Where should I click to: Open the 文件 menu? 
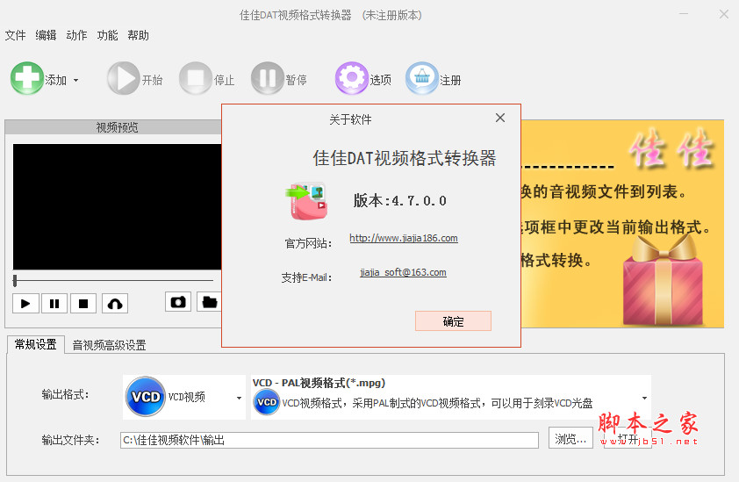coord(15,35)
